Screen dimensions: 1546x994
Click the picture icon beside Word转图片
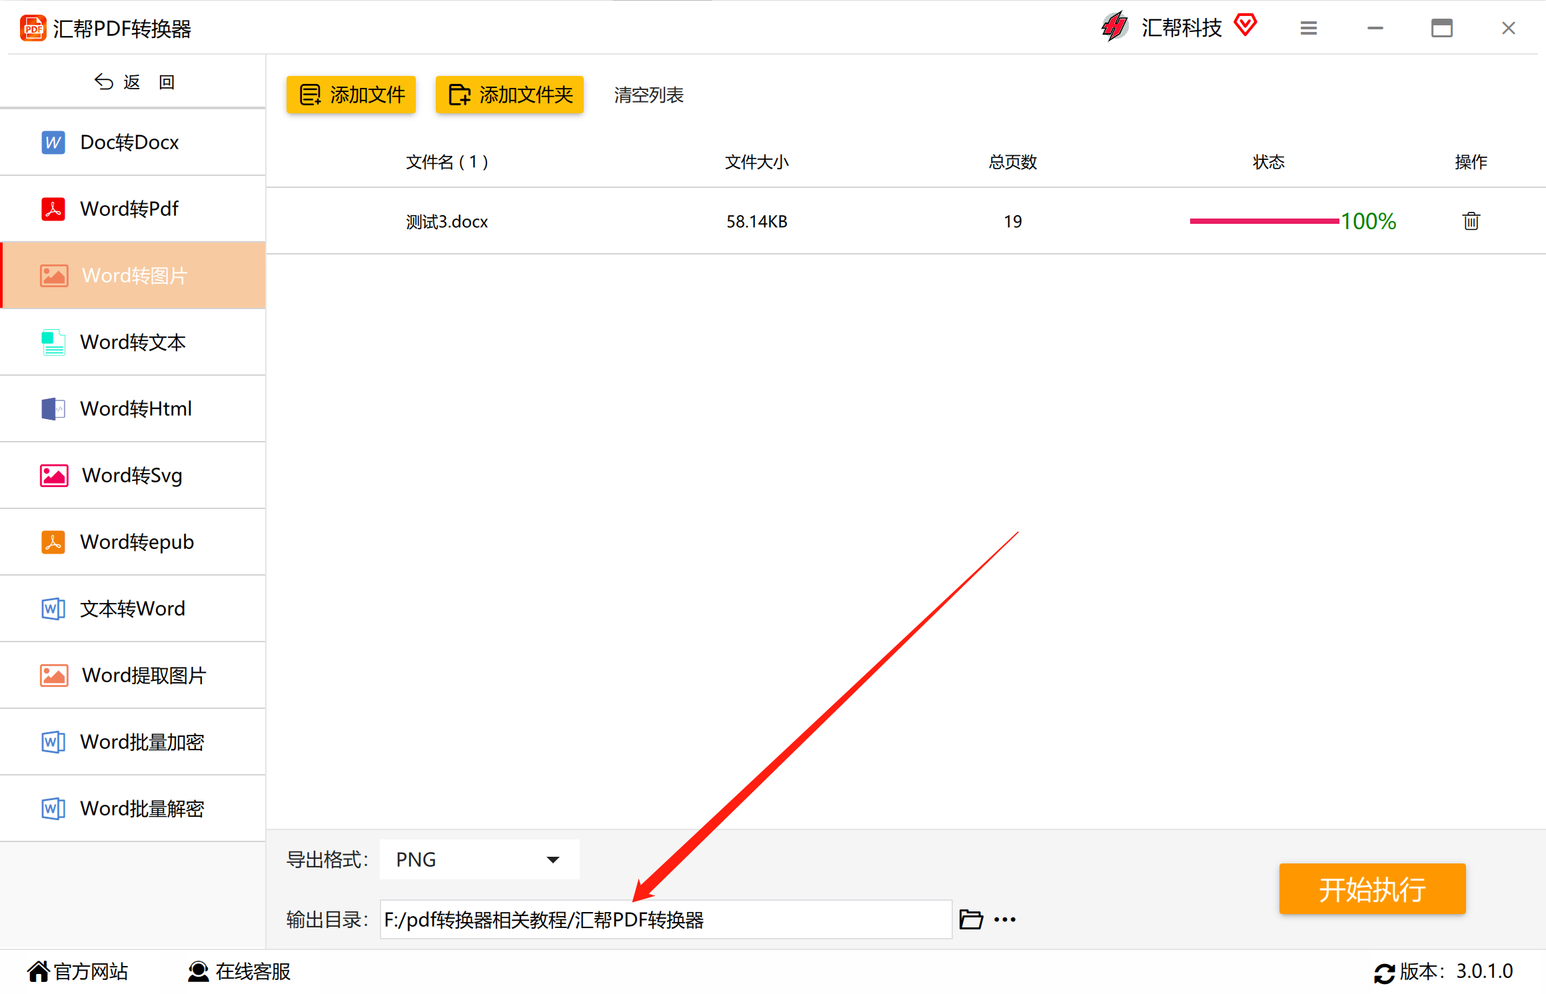click(x=54, y=276)
